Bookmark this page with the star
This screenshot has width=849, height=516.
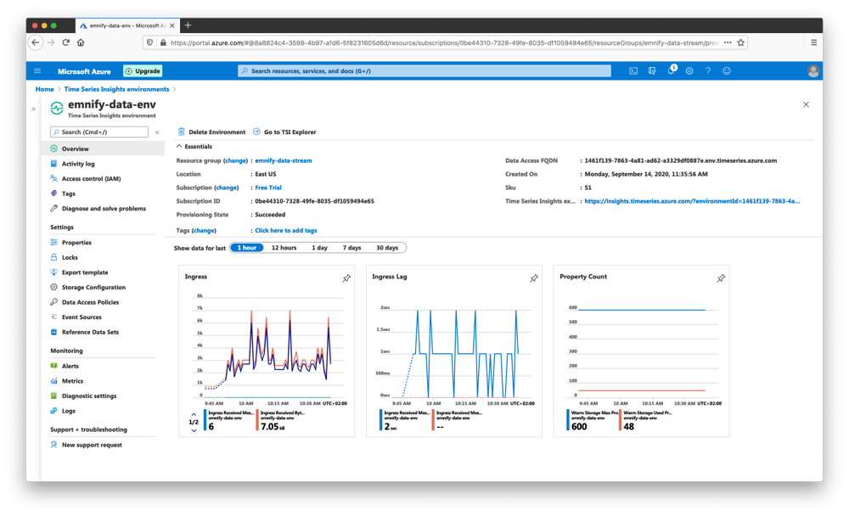click(x=740, y=42)
